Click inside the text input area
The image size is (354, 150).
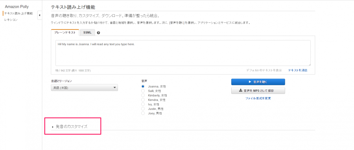click(x=183, y=53)
